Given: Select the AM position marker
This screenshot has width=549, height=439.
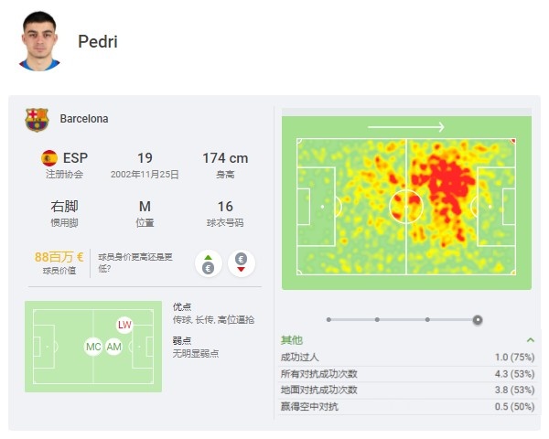Looking at the screenshot, I should pyautogui.click(x=113, y=348).
